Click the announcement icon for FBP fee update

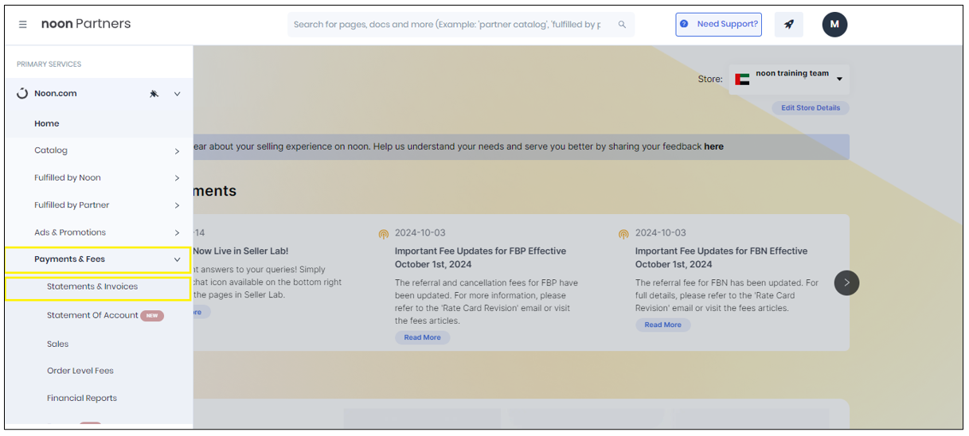tap(384, 234)
